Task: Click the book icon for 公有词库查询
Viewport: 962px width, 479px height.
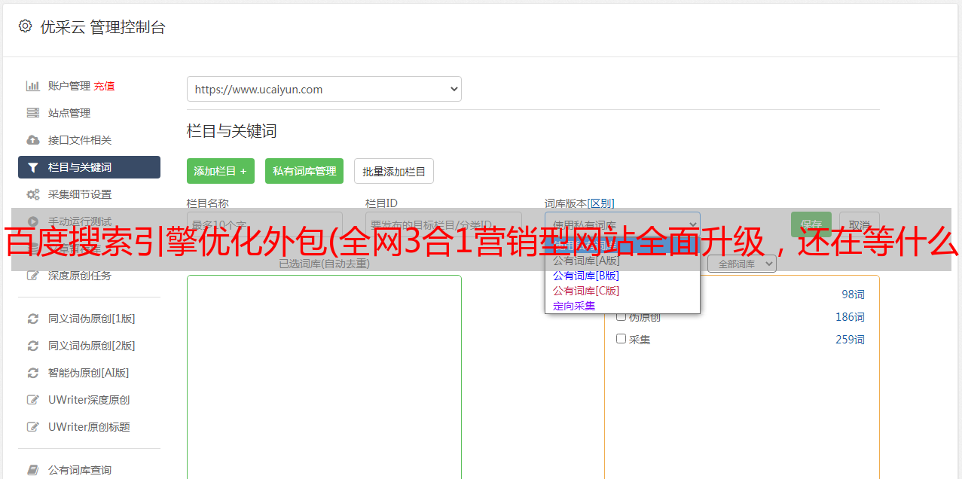Action: click(x=33, y=470)
